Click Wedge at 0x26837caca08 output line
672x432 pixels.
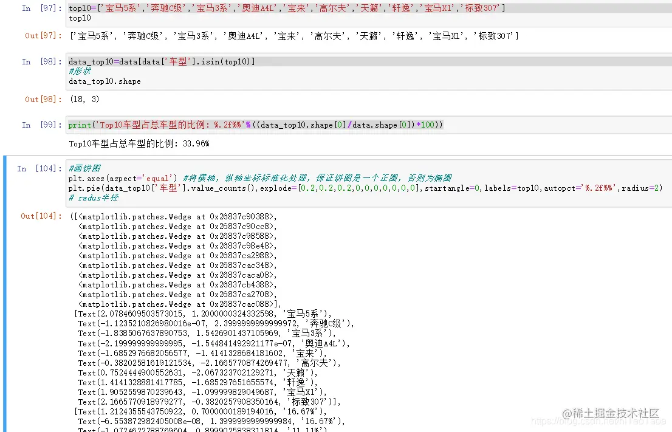(177, 275)
